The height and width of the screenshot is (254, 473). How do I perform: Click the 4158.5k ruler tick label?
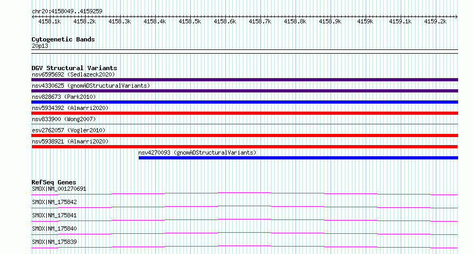coord(190,21)
